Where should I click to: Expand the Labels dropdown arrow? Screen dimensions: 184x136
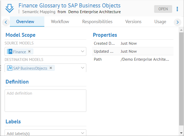pyautogui.click(x=82, y=133)
